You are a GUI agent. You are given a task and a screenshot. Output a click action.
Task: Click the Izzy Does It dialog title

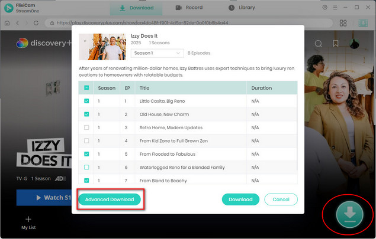click(x=144, y=36)
